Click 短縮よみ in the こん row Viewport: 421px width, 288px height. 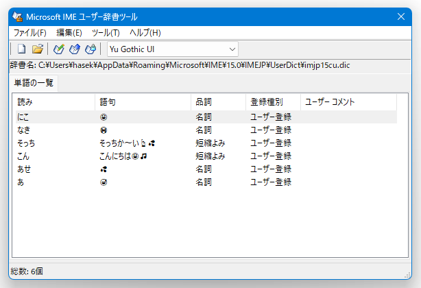point(210,156)
